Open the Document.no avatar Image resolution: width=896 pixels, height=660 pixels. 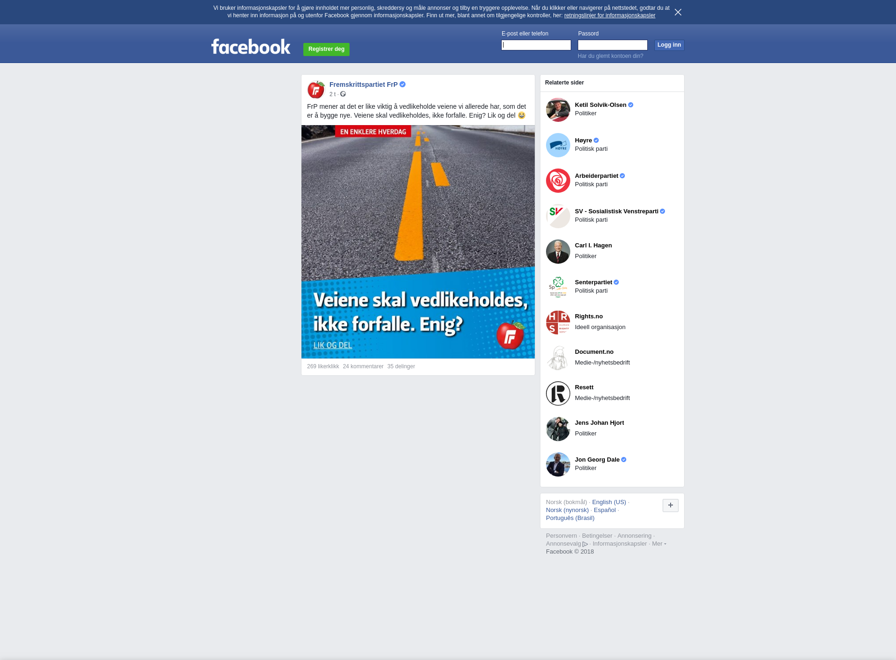tap(558, 358)
